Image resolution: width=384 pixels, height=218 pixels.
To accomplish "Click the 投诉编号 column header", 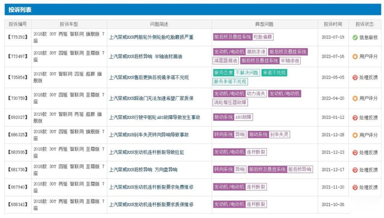I will click(x=18, y=24).
